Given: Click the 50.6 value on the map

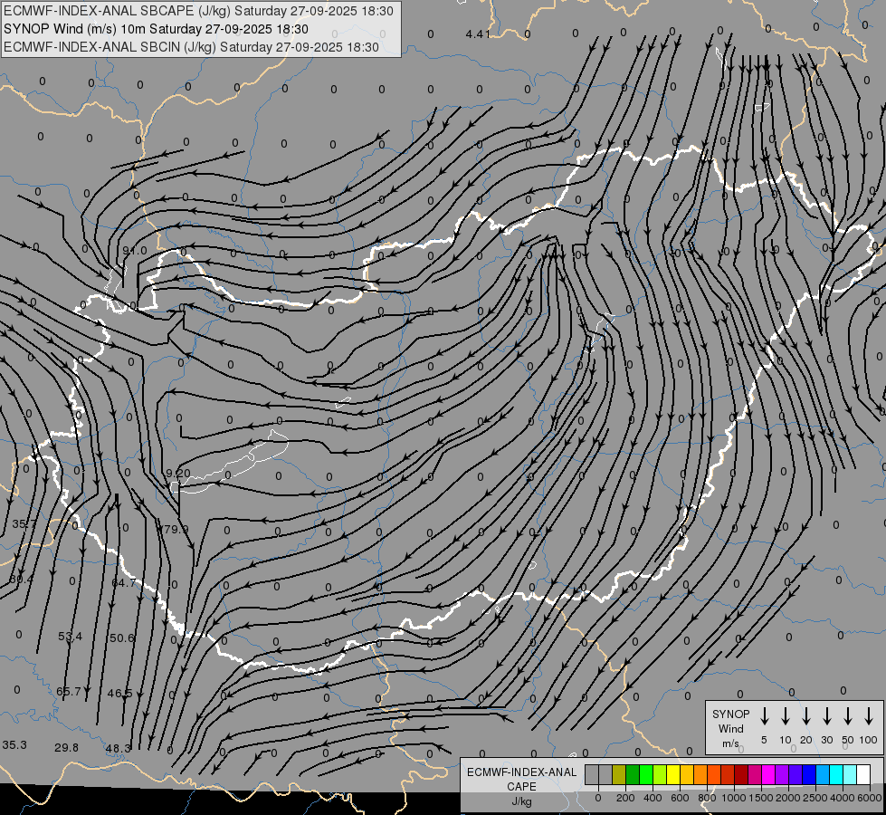Looking at the screenshot, I should click(x=122, y=638).
